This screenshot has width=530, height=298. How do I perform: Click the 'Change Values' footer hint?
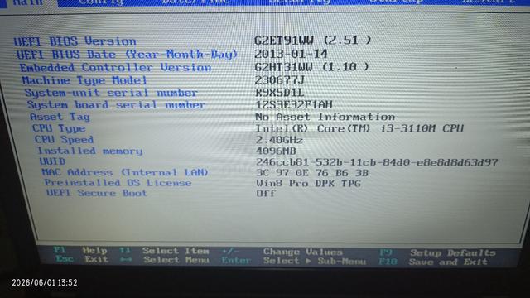pos(302,252)
